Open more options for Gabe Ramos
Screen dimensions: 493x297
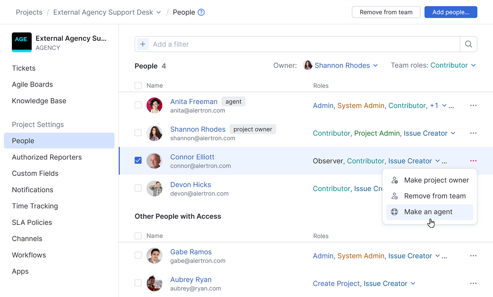coord(473,256)
